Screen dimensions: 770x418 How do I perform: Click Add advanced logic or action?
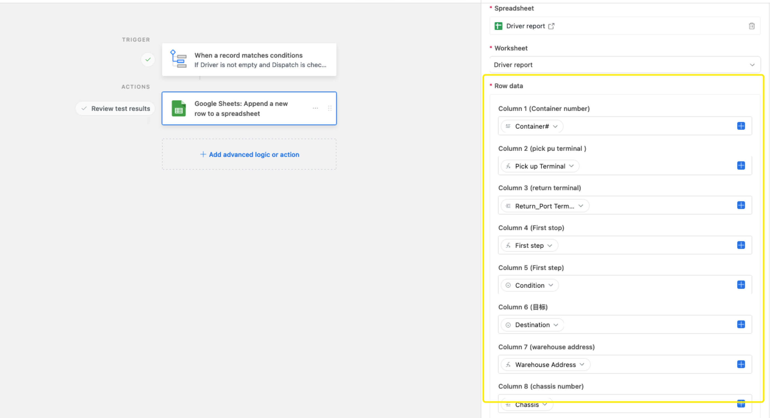pyautogui.click(x=249, y=154)
